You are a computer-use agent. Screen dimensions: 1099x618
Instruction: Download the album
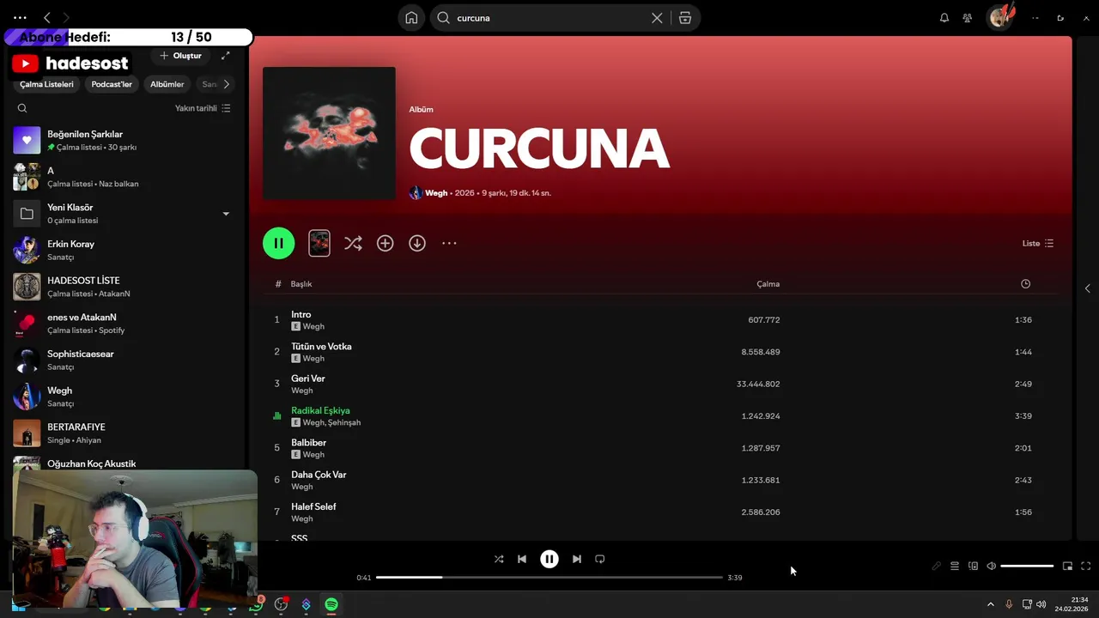[417, 244]
